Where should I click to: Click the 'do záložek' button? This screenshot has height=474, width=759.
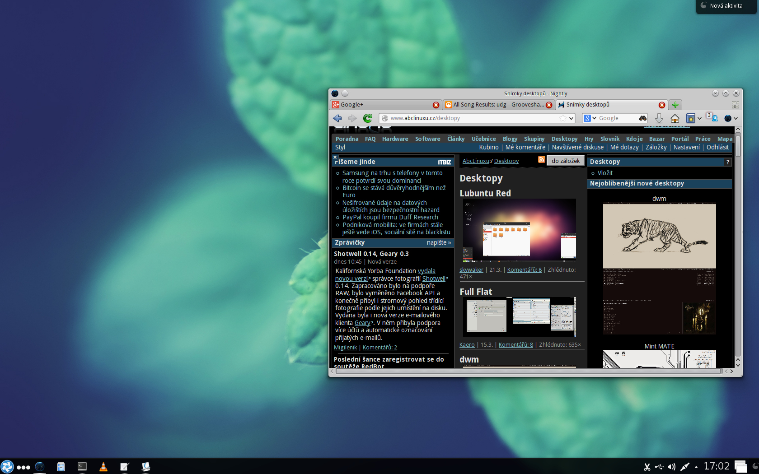click(x=566, y=161)
